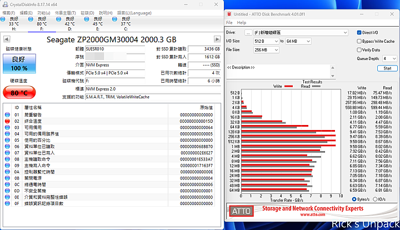The image size is (400, 230).
Task: Click status dot for attribute ID 05
Action: (7, 140)
